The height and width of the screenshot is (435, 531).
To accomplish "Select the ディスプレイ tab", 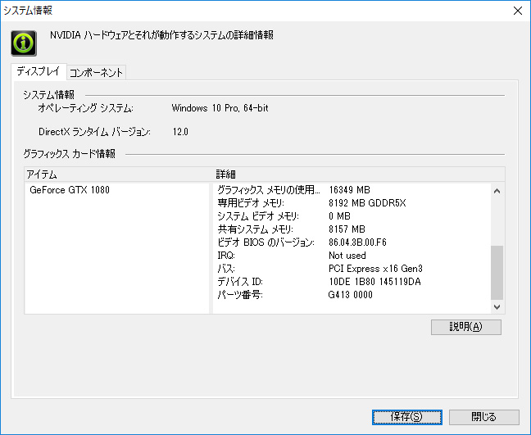I will [39, 71].
